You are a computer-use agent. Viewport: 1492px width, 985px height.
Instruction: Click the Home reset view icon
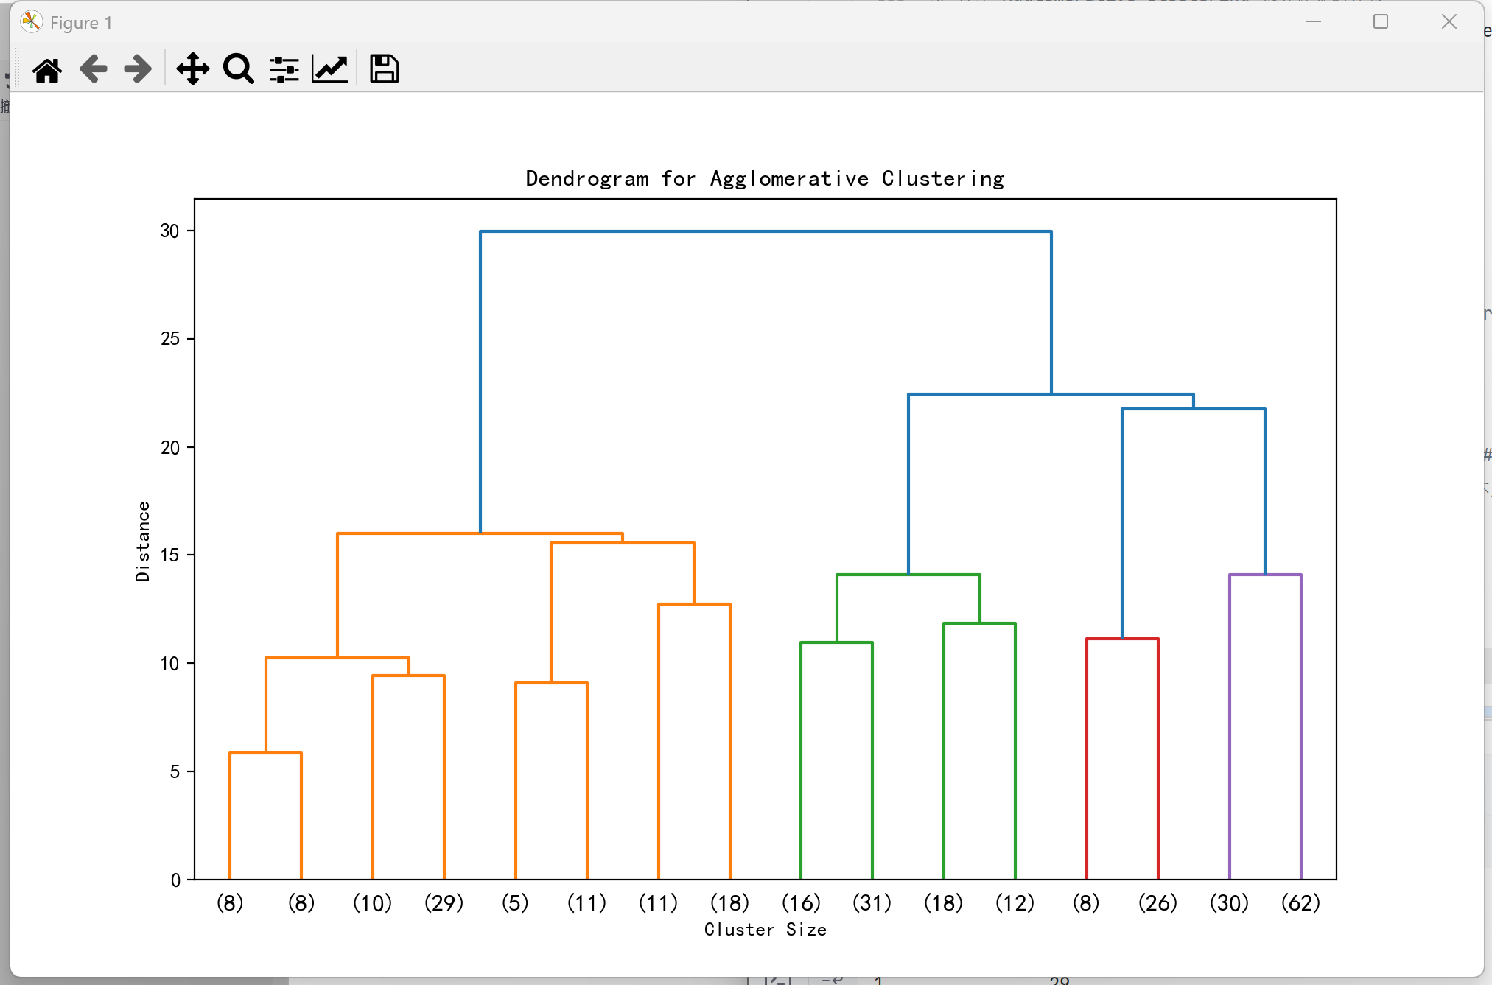[x=47, y=70]
